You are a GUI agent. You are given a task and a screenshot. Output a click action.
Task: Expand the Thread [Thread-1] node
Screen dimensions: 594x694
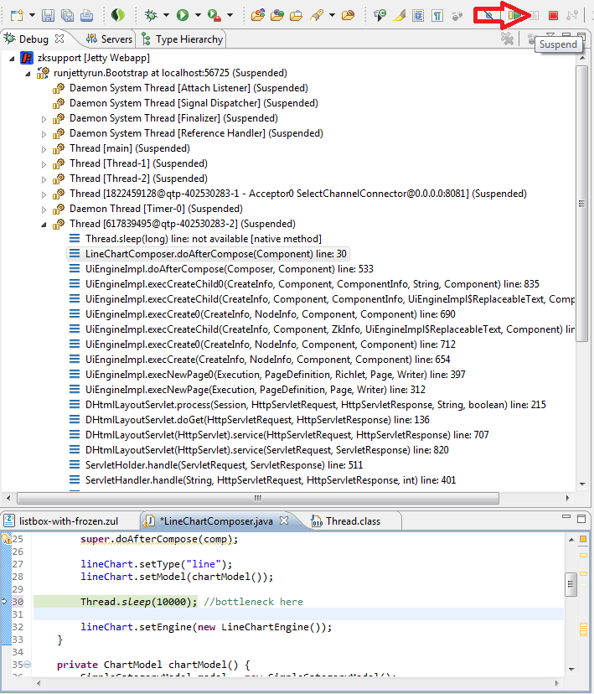pos(44,163)
